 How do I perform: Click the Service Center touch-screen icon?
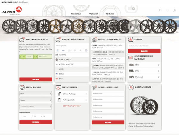pos(58,87)
